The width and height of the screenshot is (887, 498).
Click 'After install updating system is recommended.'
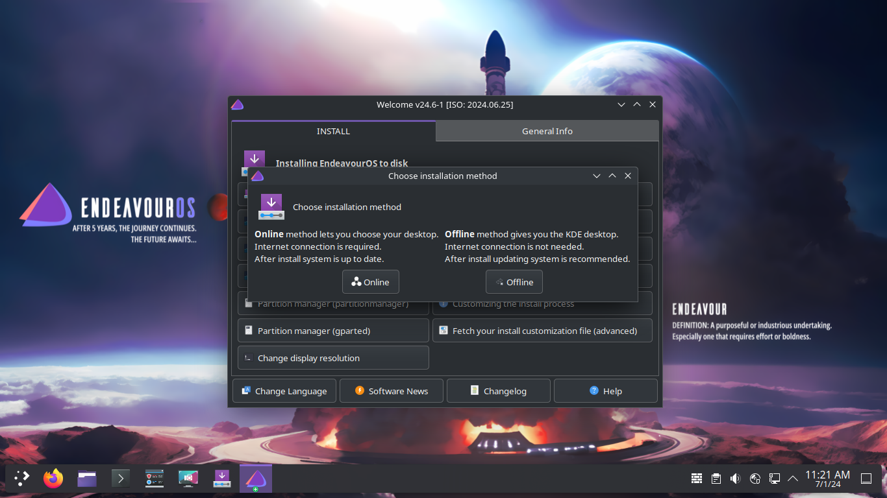[537, 259]
